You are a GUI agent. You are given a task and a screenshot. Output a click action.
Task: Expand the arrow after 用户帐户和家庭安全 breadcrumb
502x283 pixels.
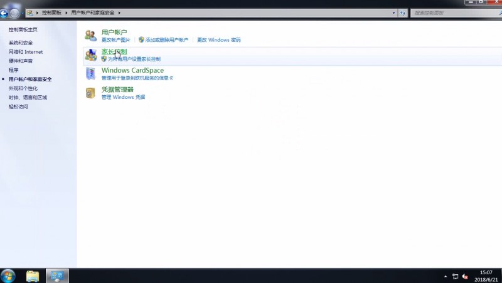point(119,13)
